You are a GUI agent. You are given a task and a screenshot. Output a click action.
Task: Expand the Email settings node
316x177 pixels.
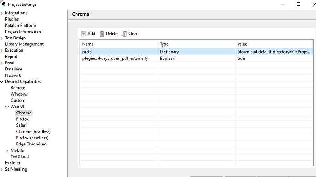click(2, 63)
